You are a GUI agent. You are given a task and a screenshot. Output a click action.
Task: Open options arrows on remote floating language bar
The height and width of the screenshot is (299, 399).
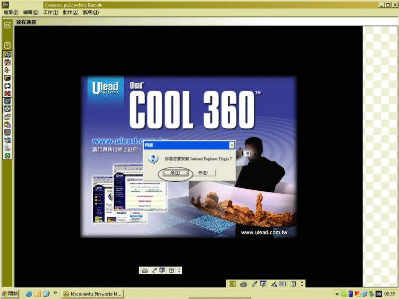179,270
